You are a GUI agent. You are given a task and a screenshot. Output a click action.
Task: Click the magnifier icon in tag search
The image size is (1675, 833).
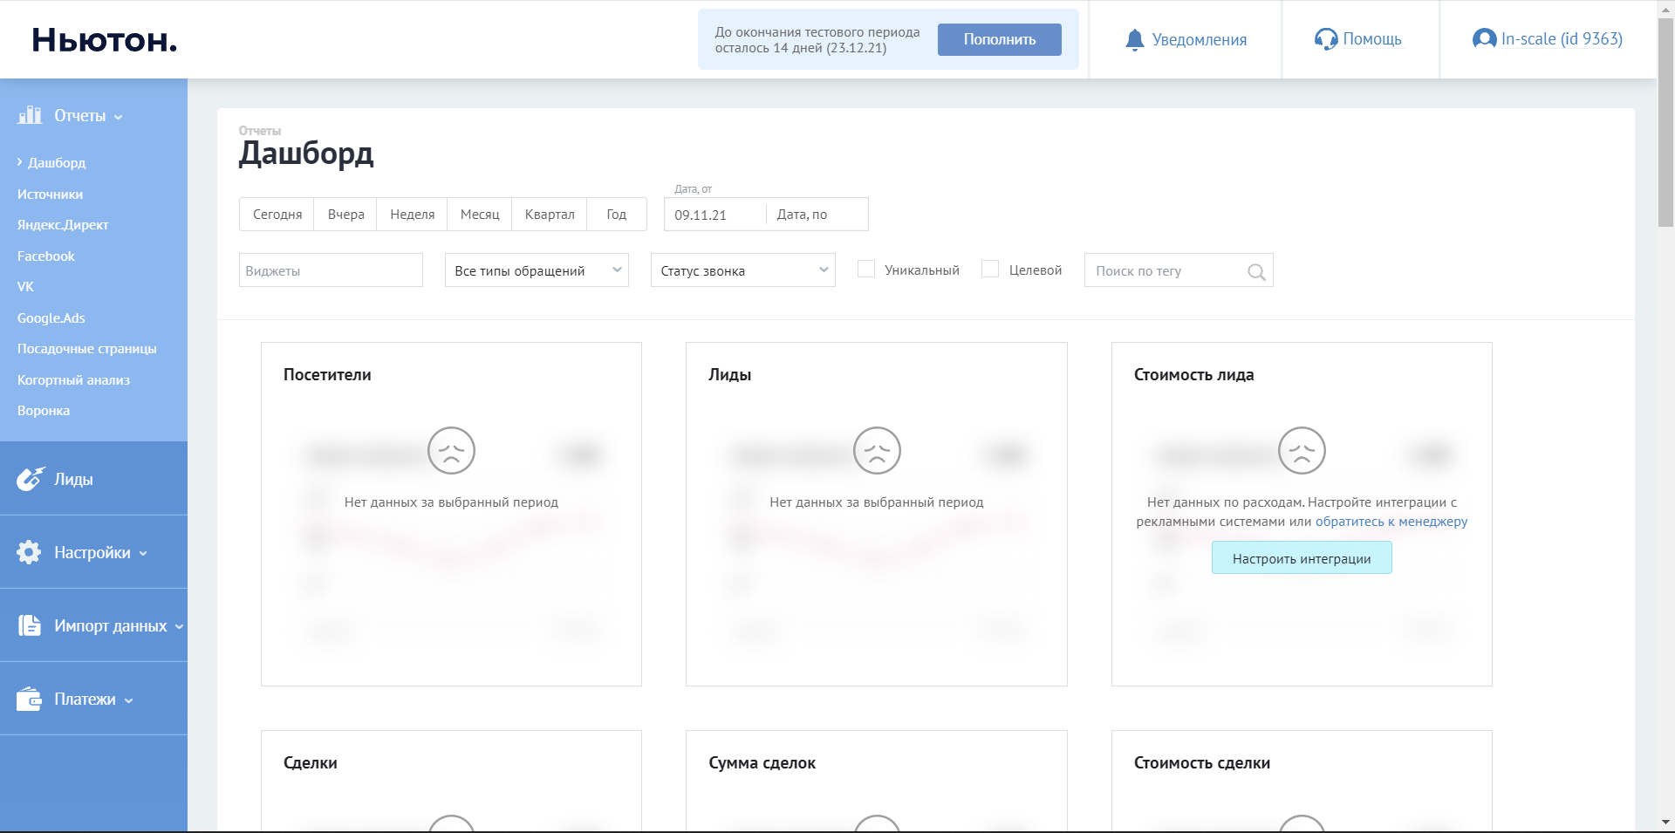[x=1256, y=272]
